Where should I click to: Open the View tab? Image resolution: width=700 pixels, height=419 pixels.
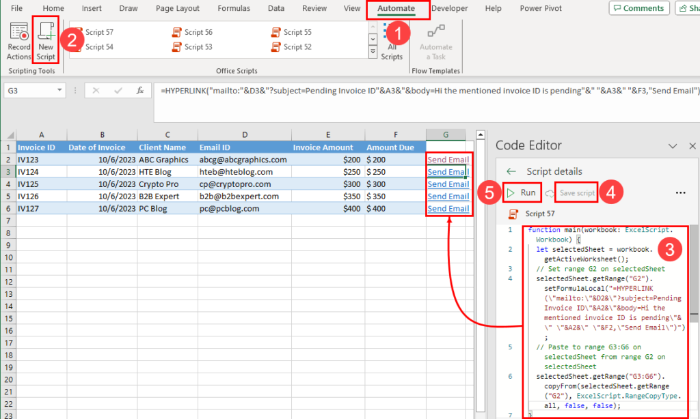coord(352,8)
